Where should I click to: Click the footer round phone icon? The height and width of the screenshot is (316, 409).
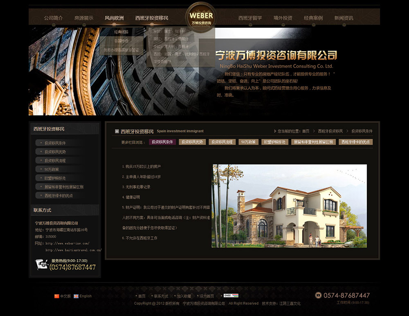pos(318,295)
